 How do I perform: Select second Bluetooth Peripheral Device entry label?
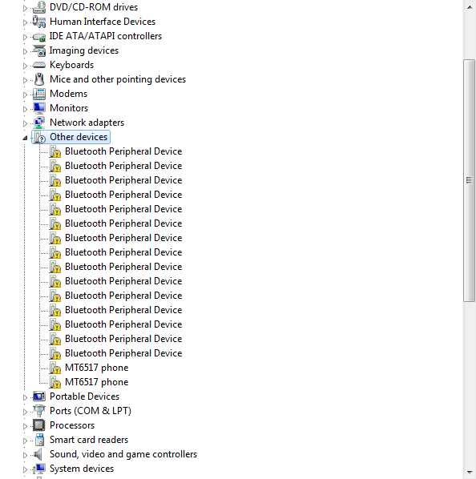(x=123, y=166)
